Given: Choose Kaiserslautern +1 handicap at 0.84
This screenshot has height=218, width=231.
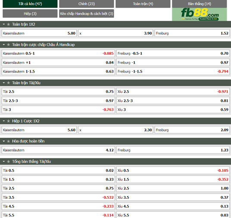Looking at the screenshot, I should (x=58, y=63).
